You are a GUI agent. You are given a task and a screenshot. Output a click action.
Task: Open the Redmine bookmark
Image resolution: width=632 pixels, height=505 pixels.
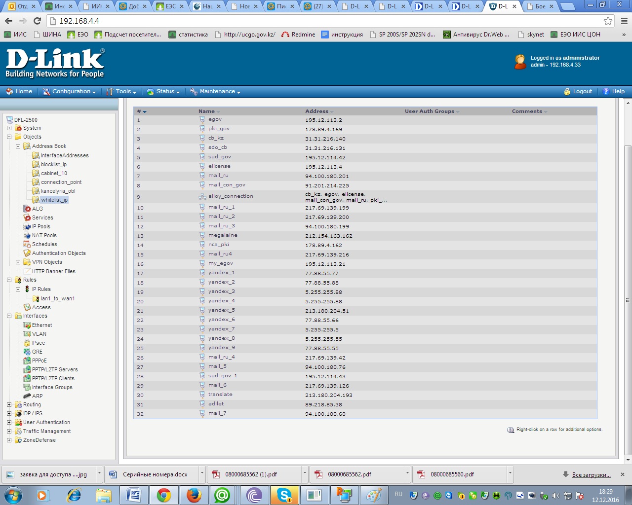[x=298, y=35]
